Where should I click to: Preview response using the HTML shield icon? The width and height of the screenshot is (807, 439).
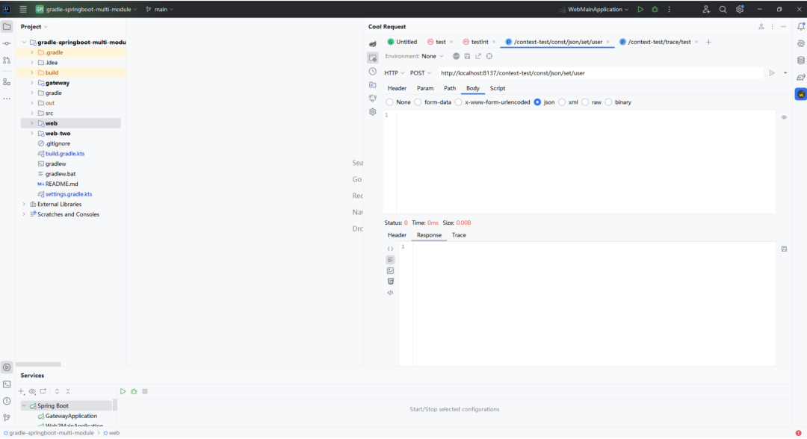tap(390, 281)
